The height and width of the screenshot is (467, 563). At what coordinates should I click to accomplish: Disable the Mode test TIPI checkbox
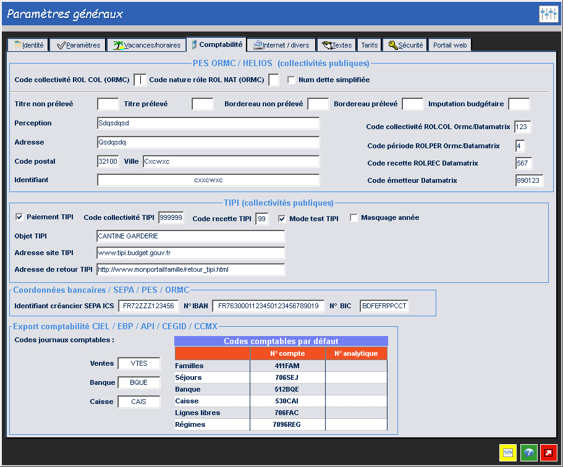click(x=282, y=219)
